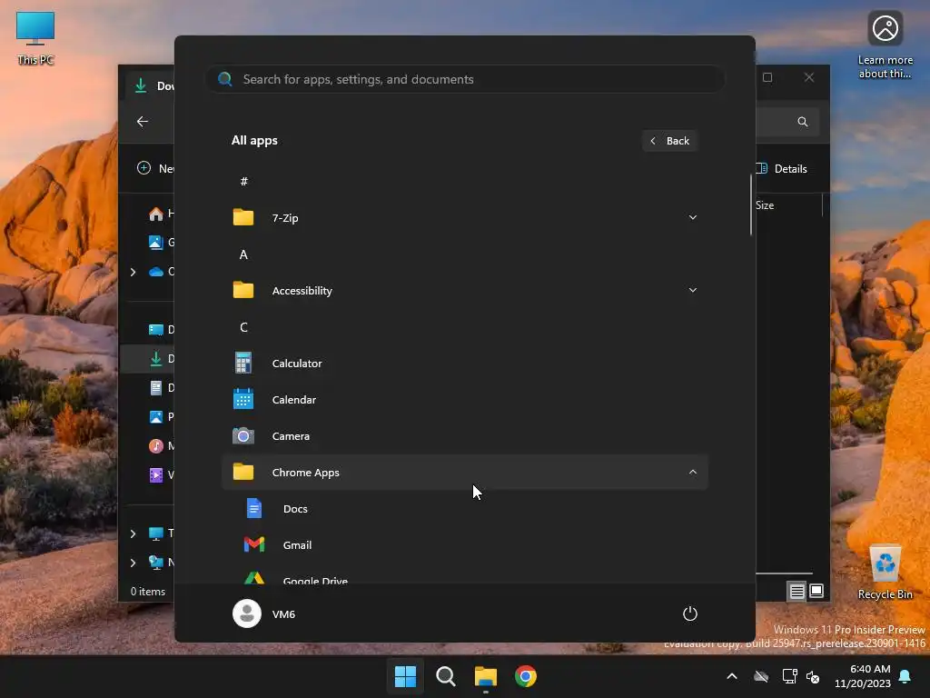Select the Music folder in the sidebar
The width and height of the screenshot is (930, 698).
point(160,445)
